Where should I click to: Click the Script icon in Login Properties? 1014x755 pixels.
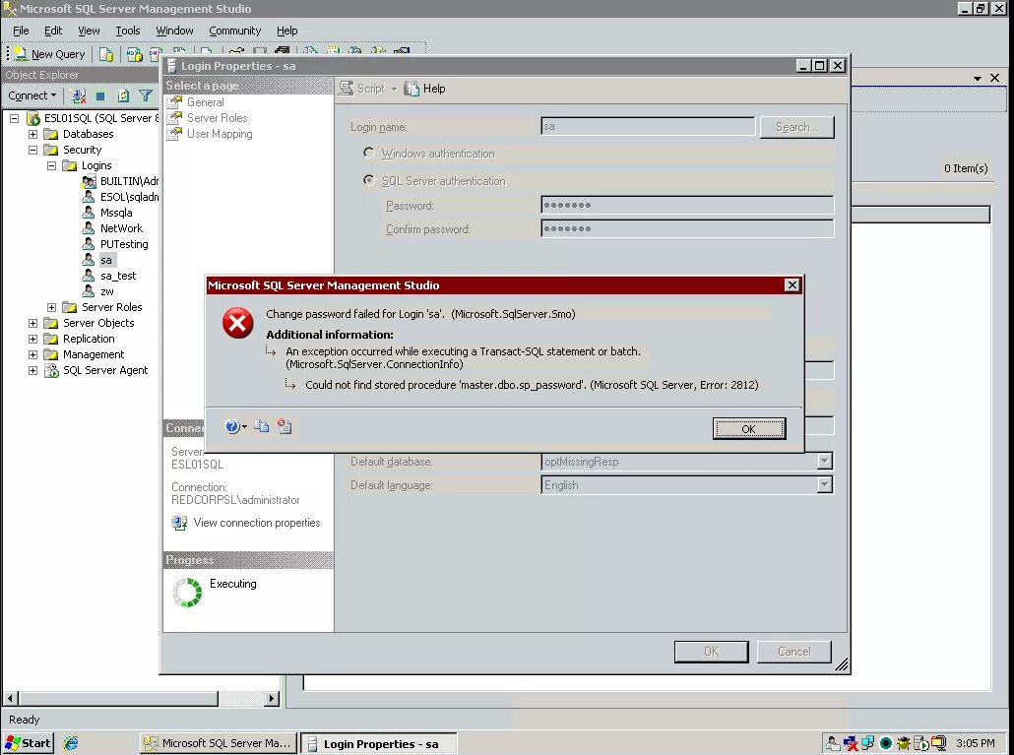pos(348,89)
